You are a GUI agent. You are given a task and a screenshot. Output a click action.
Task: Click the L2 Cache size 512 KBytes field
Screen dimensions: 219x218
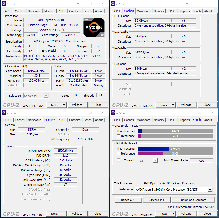tap(152, 52)
